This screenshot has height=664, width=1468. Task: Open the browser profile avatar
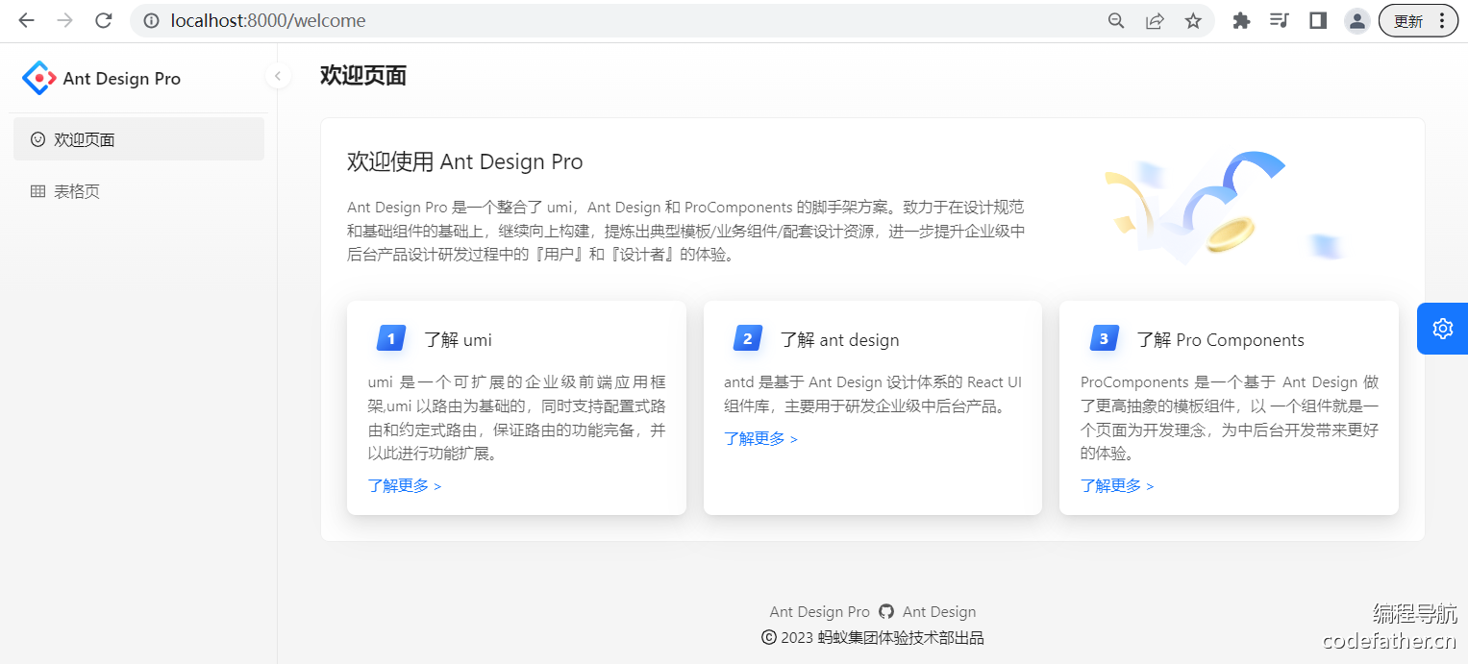[x=1356, y=20]
